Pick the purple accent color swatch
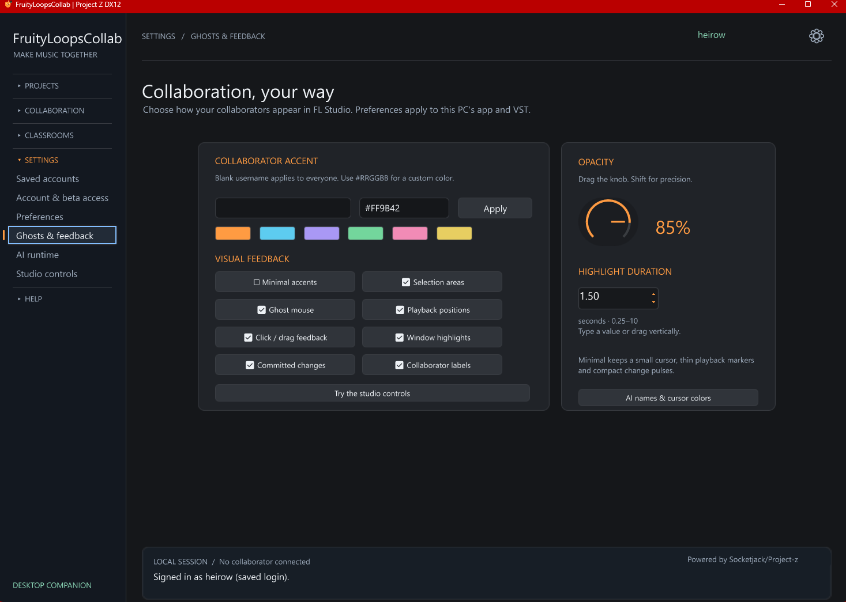The image size is (846, 602). click(x=322, y=233)
